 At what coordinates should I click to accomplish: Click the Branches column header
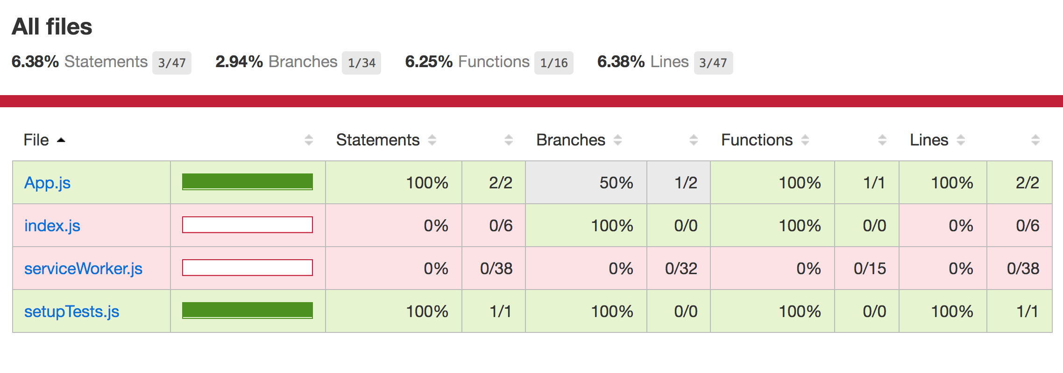click(571, 140)
